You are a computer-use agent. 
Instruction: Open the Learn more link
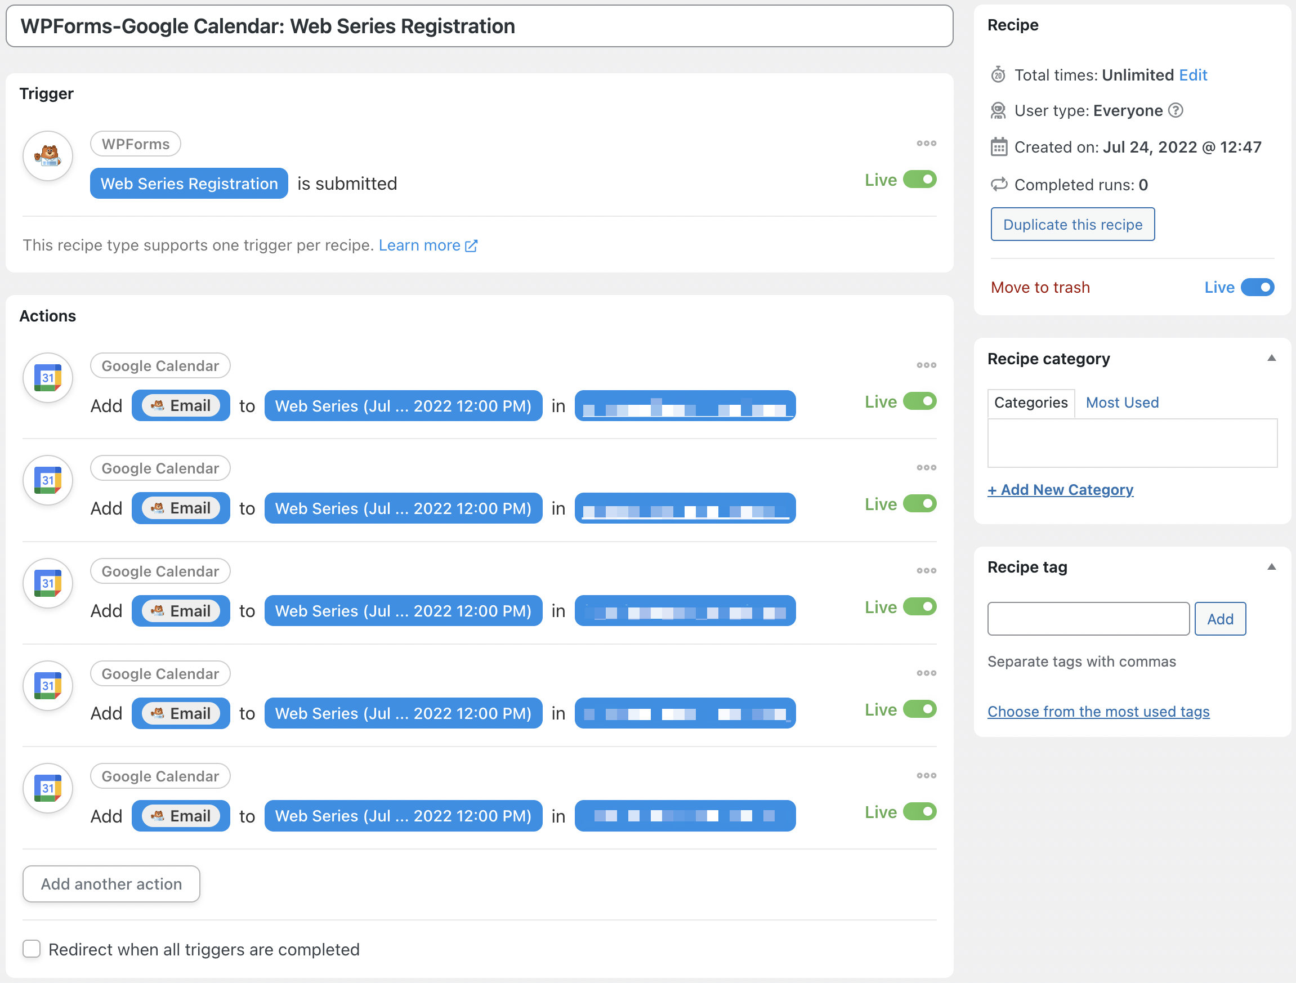click(419, 245)
